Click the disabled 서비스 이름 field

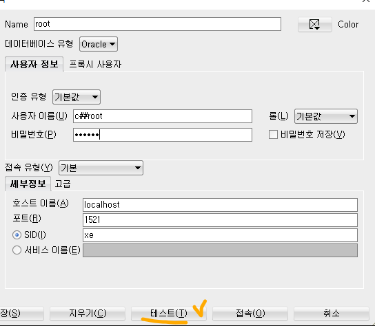pyautogui.click(x=220, y=250)
